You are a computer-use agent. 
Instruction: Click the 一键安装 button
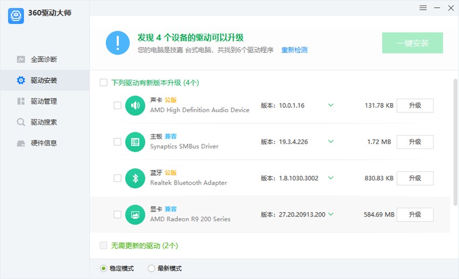[413, 43]
